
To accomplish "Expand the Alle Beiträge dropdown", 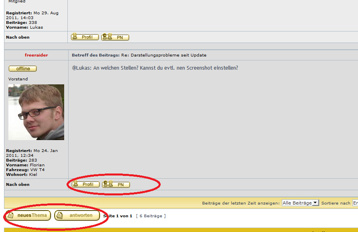I will 300,203.
